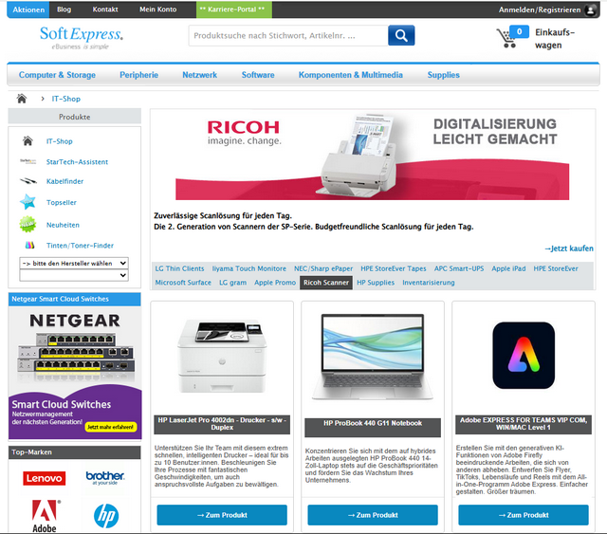Go to the Blog page
The height and width of the screenshot is (534, 607).
64,9
